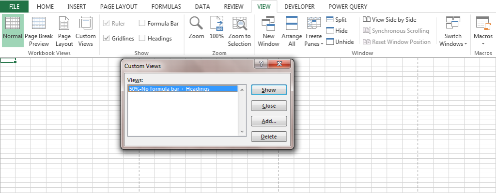
Task: Switch to the POWER QUERY tab
Action: [348, 7]
